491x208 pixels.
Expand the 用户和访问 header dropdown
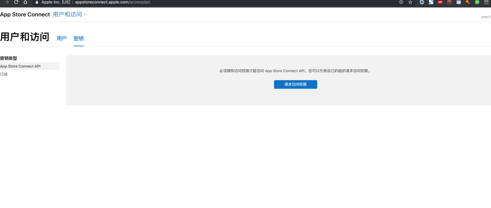(x=70, y=14)
